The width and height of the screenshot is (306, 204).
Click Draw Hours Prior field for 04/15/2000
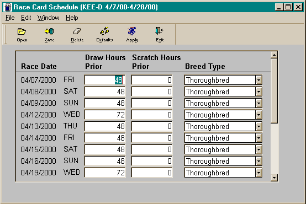[x=105, y=149]
